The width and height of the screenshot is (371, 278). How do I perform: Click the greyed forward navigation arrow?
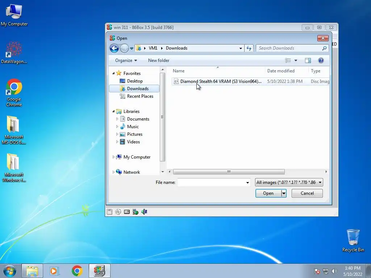point(124,48)
